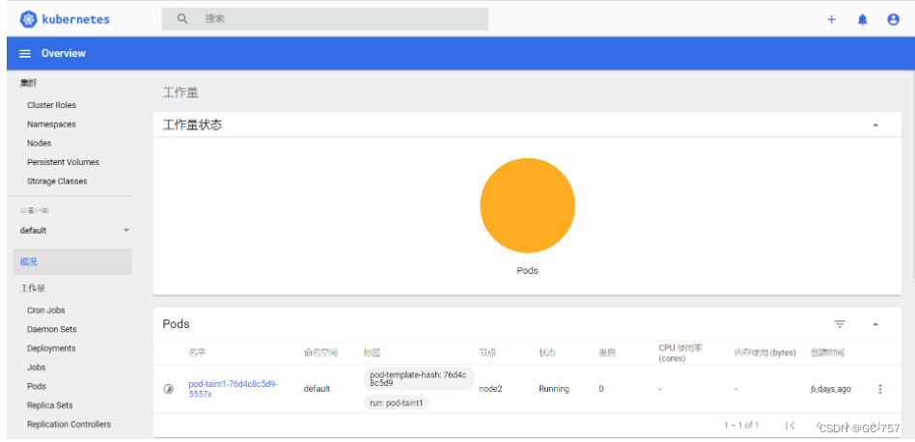
Task: Click the 集群 sidebar section heading
Action: [28, 84]
